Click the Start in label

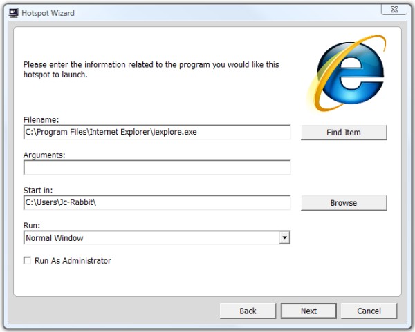tap(38, 191)
